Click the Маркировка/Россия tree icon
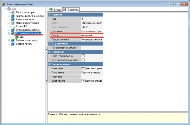 pyautogui.click(x=13, y=23)
